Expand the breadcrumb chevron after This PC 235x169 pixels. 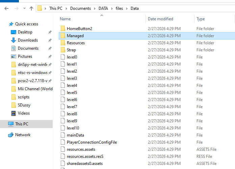tap(67, 8)
